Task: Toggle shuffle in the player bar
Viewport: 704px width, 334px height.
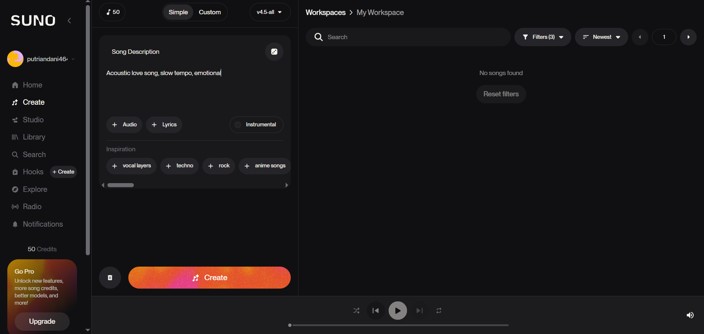Action: tap(356, 311)
